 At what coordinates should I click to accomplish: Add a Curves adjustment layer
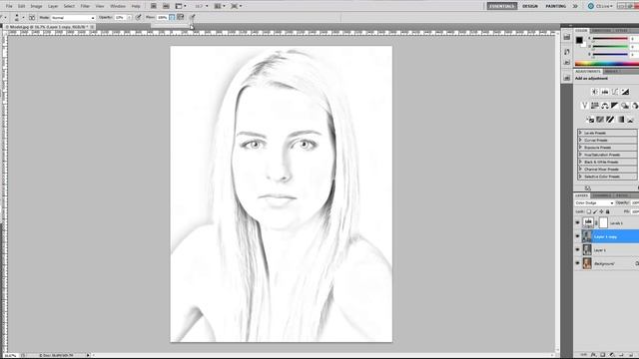pyautogui.click(x=615, y=92)
